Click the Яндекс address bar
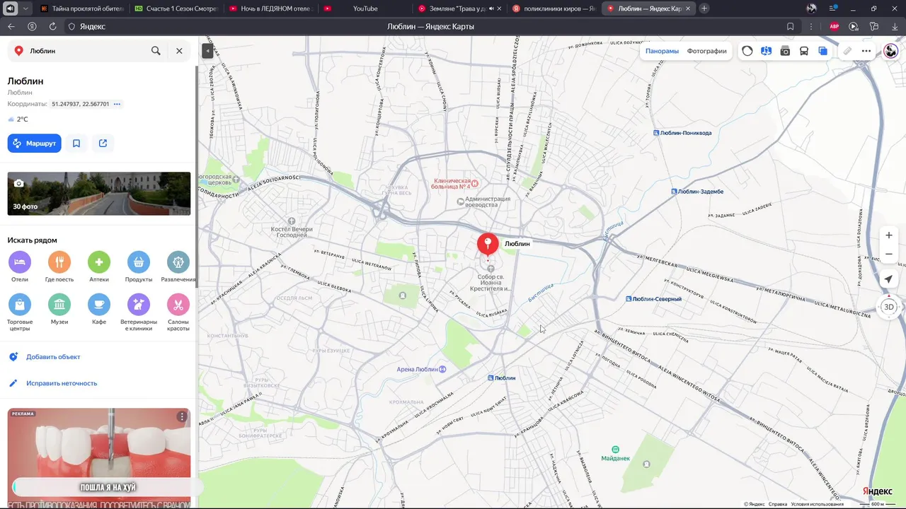The height and width of the screenshot is (509, 906). [92, 26]
